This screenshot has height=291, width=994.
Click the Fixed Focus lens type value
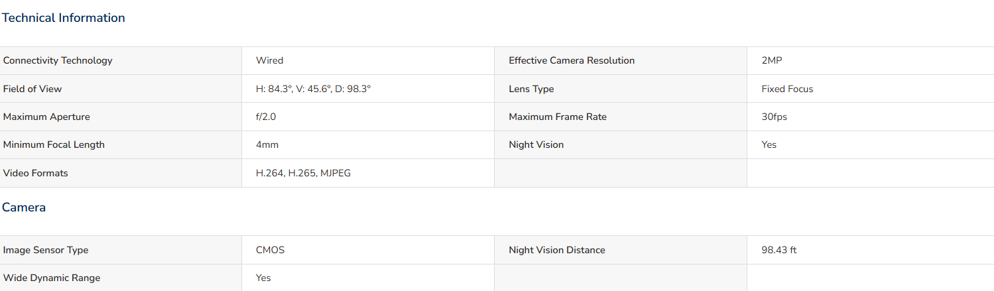(787, 89)
